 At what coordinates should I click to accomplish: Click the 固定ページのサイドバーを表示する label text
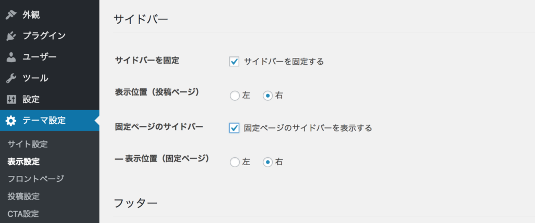308,128
